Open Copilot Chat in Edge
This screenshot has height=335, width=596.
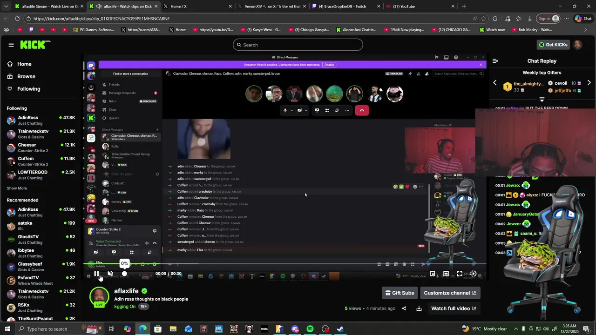pos(583,19)
